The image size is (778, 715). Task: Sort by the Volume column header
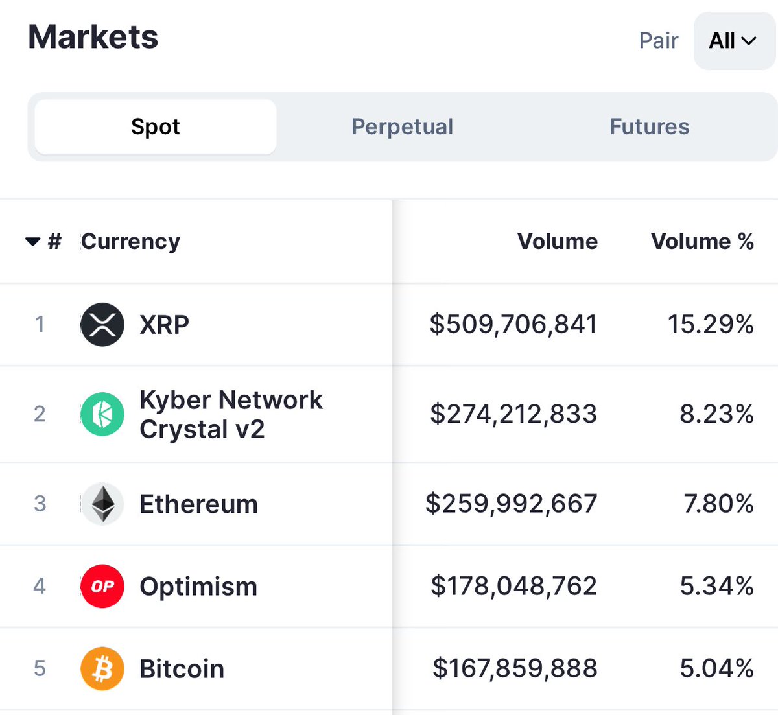[x=558, y=241]
